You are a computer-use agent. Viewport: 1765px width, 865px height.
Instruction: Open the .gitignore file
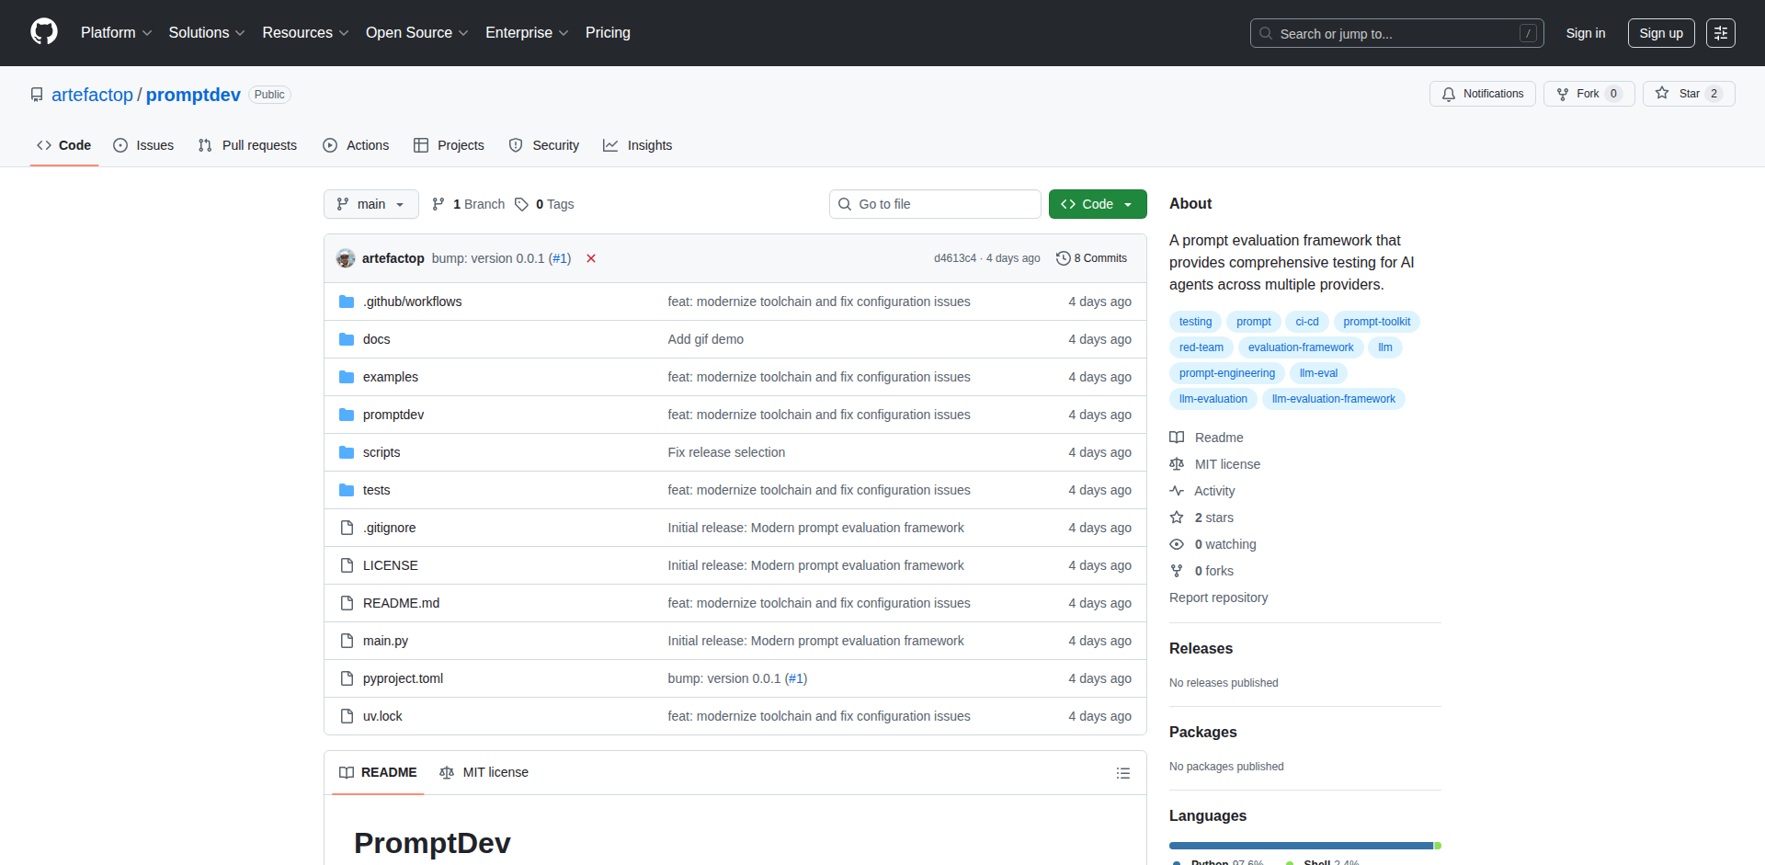[x=389, y=528]
